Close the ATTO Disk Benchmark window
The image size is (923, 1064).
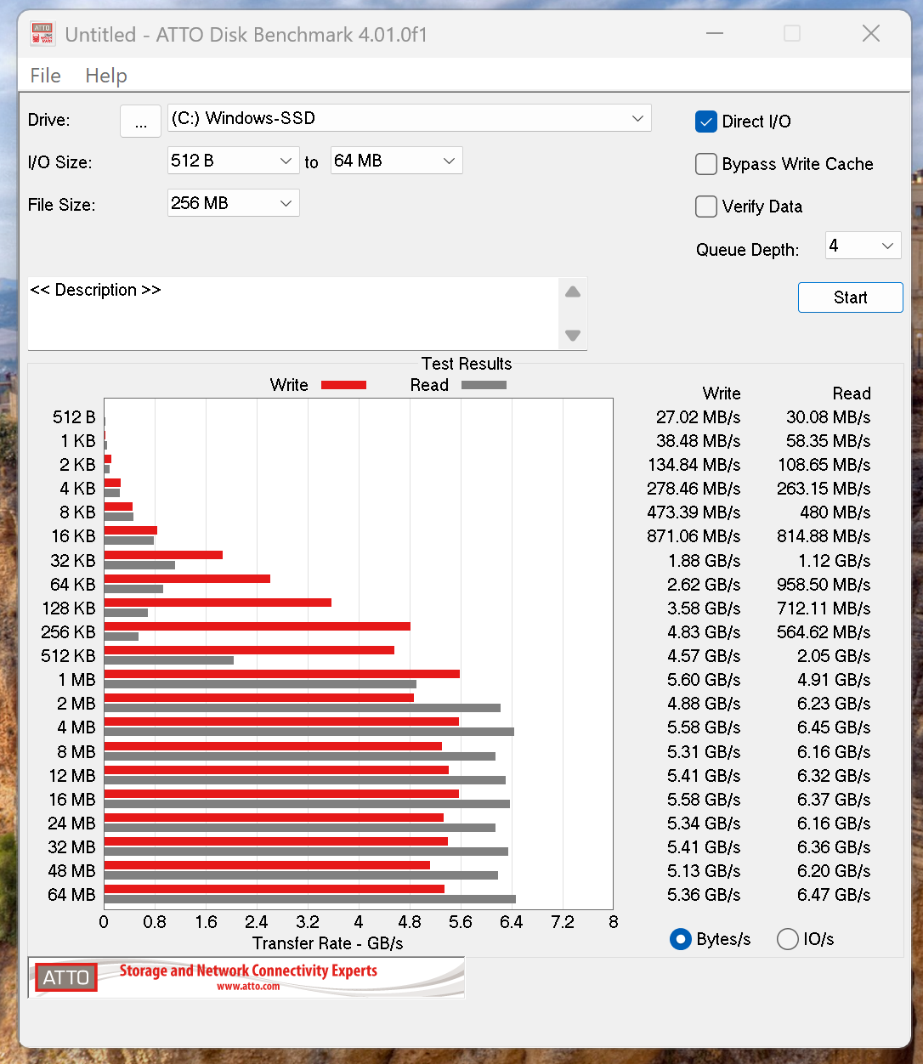point(870,34)
